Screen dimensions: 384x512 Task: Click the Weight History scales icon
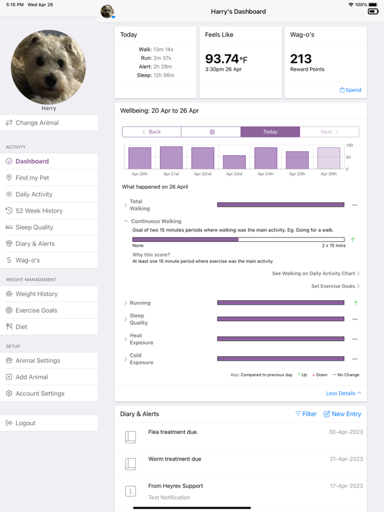pos(9,294)
